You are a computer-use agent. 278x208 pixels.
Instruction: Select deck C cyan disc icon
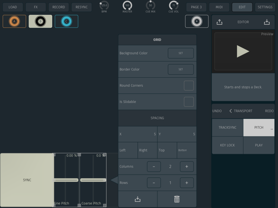[x=67, y=21]
